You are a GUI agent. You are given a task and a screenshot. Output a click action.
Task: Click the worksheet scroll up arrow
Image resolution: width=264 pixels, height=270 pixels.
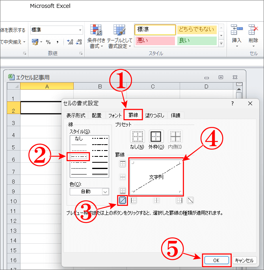239,89
